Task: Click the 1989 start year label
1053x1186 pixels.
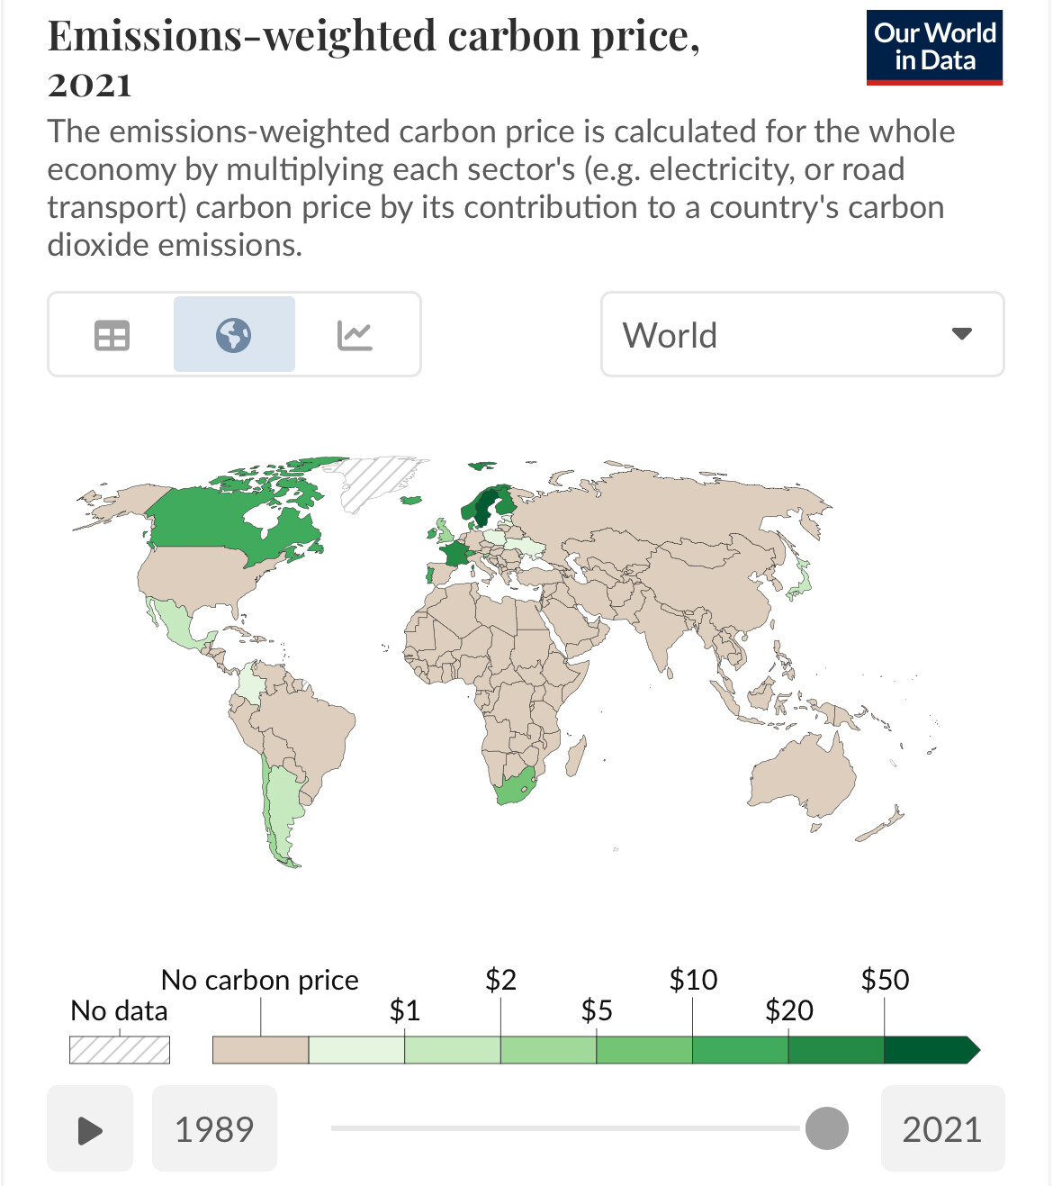Action: pos(214,1128)
